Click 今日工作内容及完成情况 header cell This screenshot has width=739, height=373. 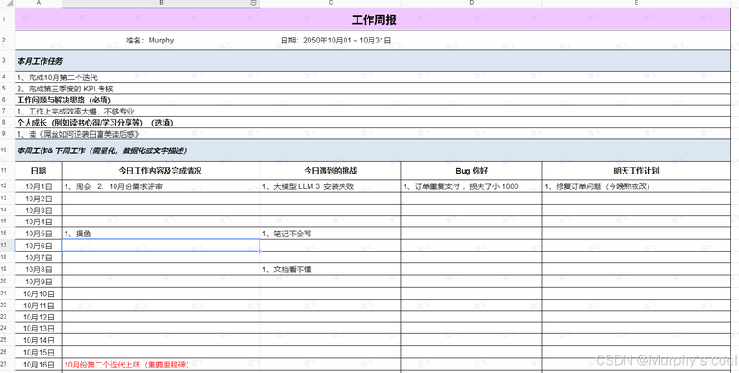click(x=161, y=171)
